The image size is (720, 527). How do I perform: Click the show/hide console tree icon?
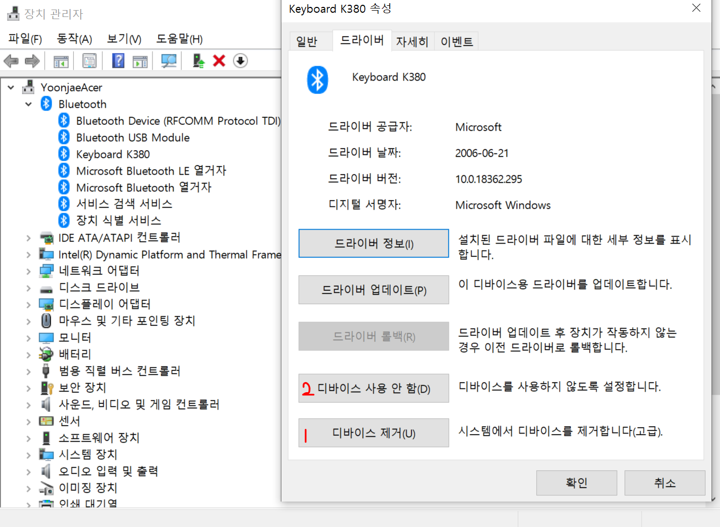click(61, 61)
